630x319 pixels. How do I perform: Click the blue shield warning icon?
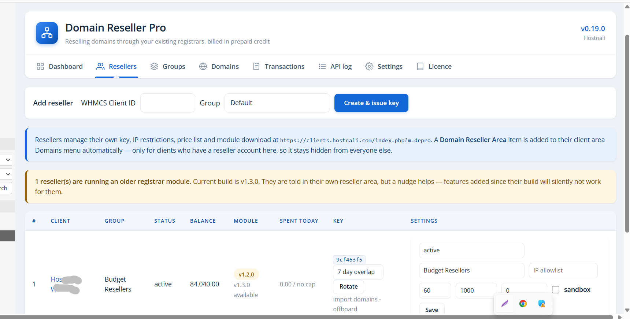[541, 304]
